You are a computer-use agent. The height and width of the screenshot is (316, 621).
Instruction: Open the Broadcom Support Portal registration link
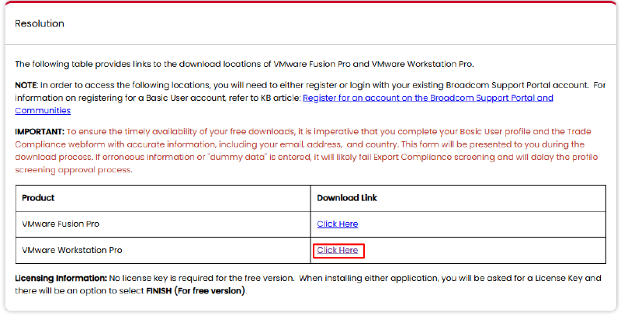[428, 98]
